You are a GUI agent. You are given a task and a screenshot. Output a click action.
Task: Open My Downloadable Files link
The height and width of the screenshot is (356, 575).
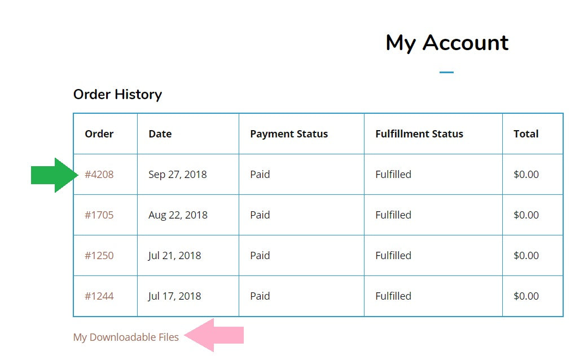(x=126, y=337)
